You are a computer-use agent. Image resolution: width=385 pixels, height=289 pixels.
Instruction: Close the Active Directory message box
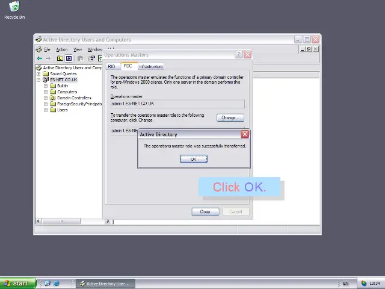[x=245, y=134]
